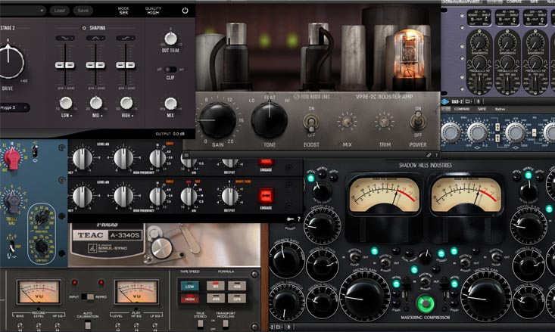Flip the toggle switch beside the red knob
Screen dimensions: 555x332
[35, 151]
